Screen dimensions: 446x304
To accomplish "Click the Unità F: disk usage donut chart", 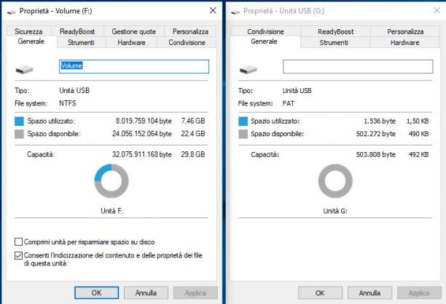I will [x=111, y=181].
